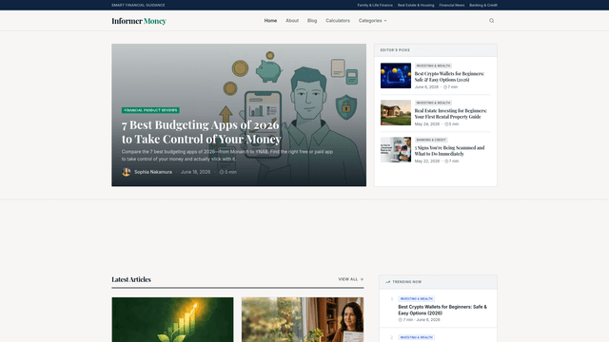Click the Smart Financial Guidance tagline
Screen dimensions: 609x342
[138, 5]
